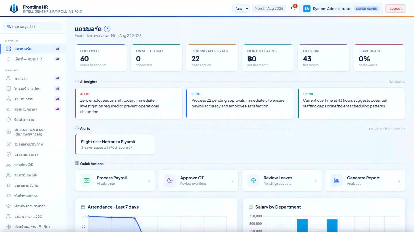
Task: Click the building icon for โครงสร้างองค์กร
Action: coord(9,89)
